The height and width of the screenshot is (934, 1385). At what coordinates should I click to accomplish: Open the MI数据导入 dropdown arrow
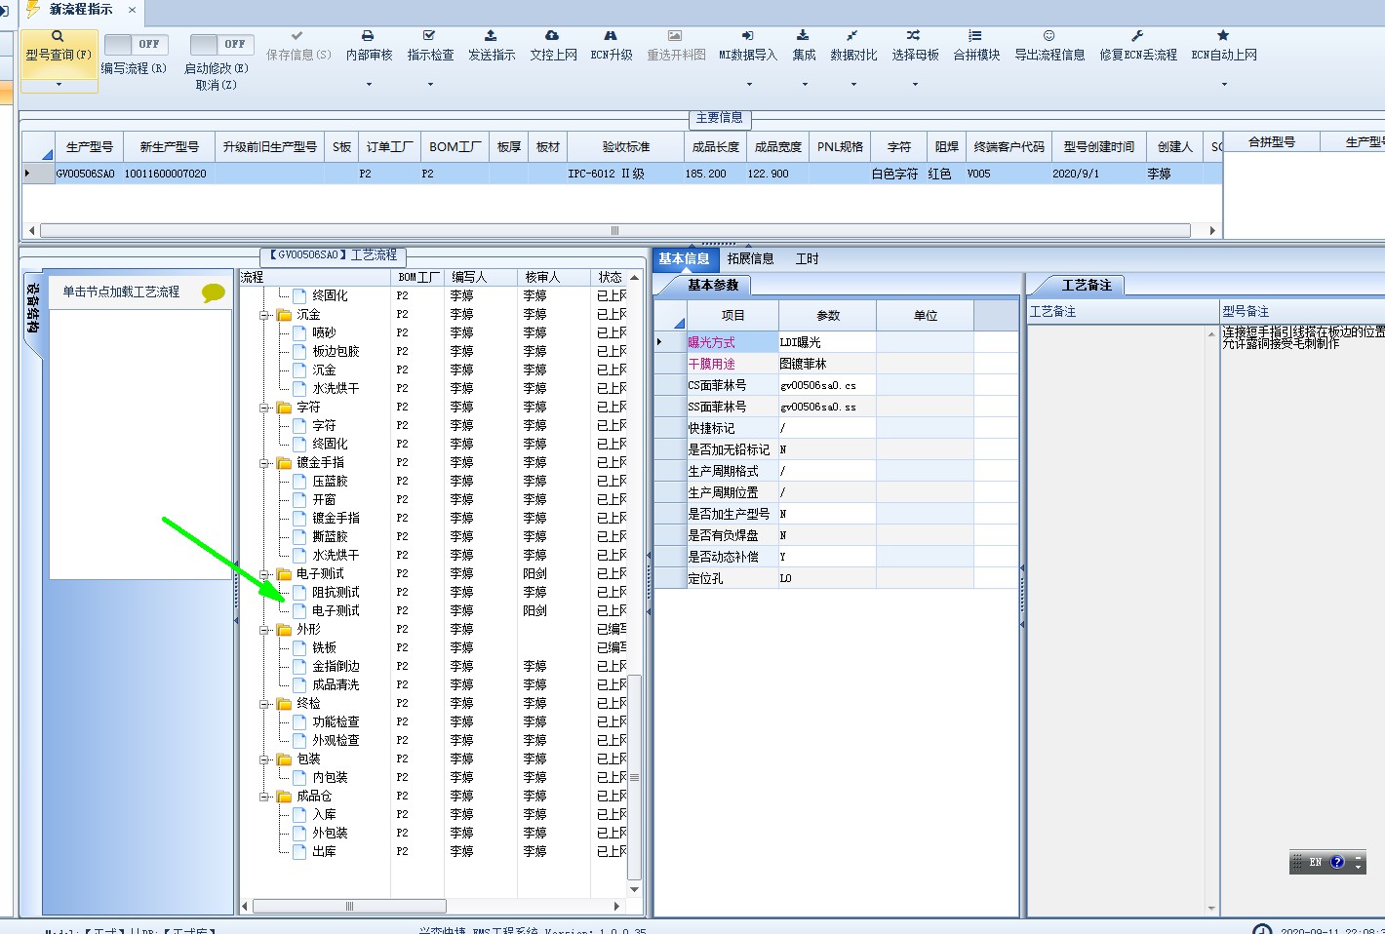[748, 85]
